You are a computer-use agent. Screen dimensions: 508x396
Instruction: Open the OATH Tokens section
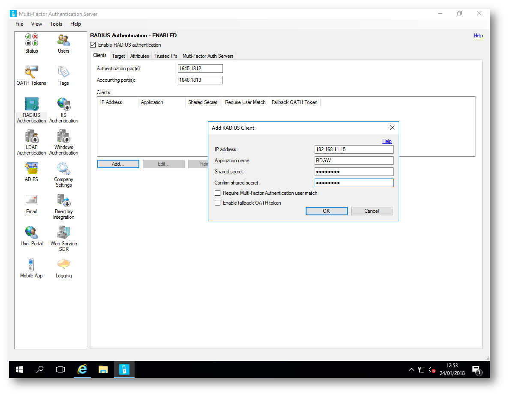point(31,75)
